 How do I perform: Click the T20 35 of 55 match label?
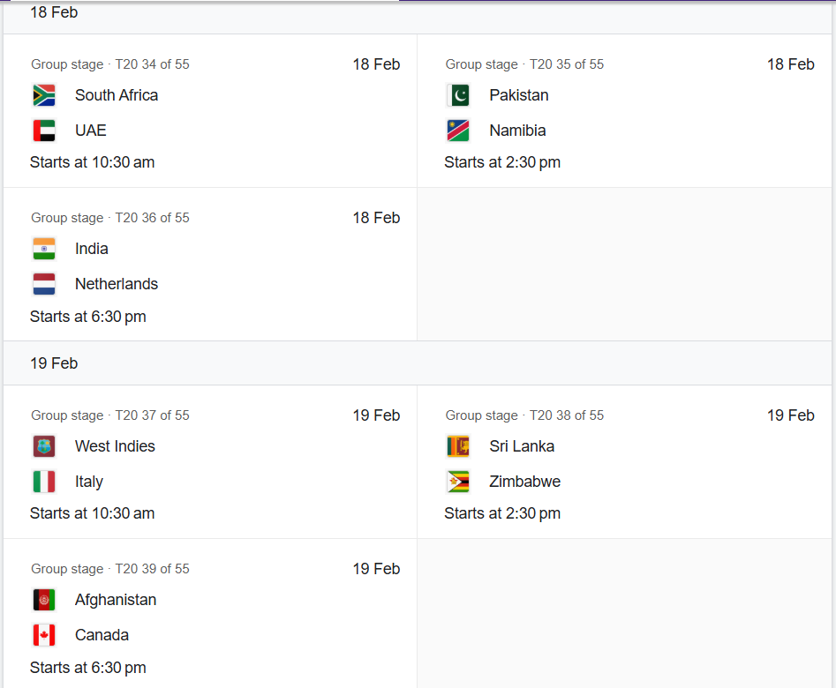coord(567,64)
